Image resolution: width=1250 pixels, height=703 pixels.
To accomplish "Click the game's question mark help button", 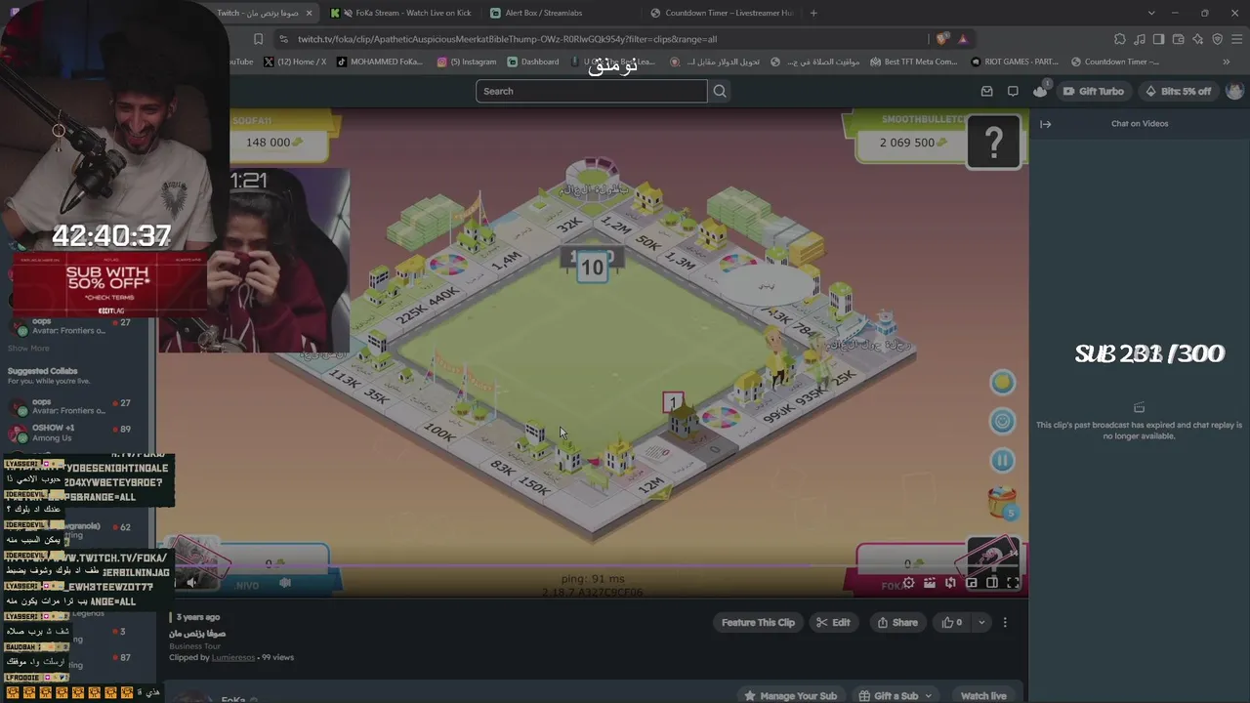I will pos(993,144).
